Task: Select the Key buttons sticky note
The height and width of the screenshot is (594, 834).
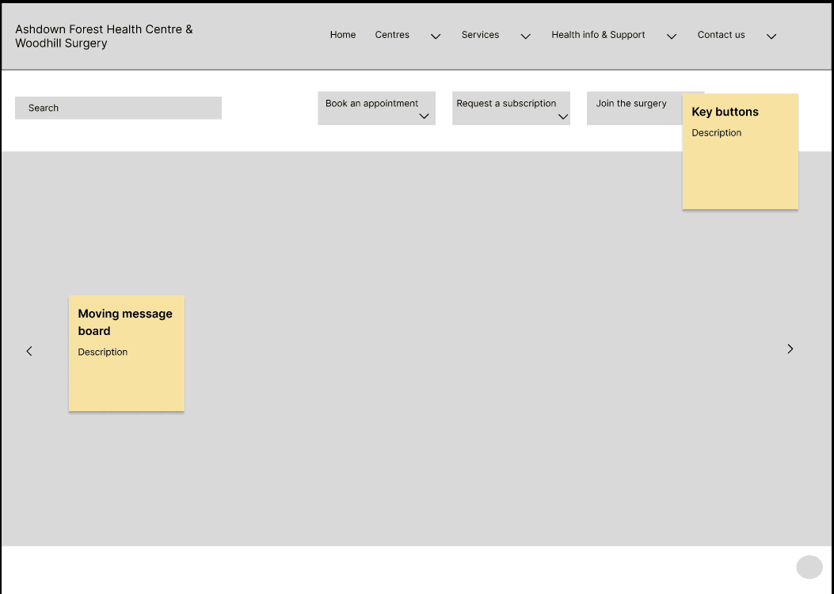Action: pyautogui.click(x=741, y=151)
